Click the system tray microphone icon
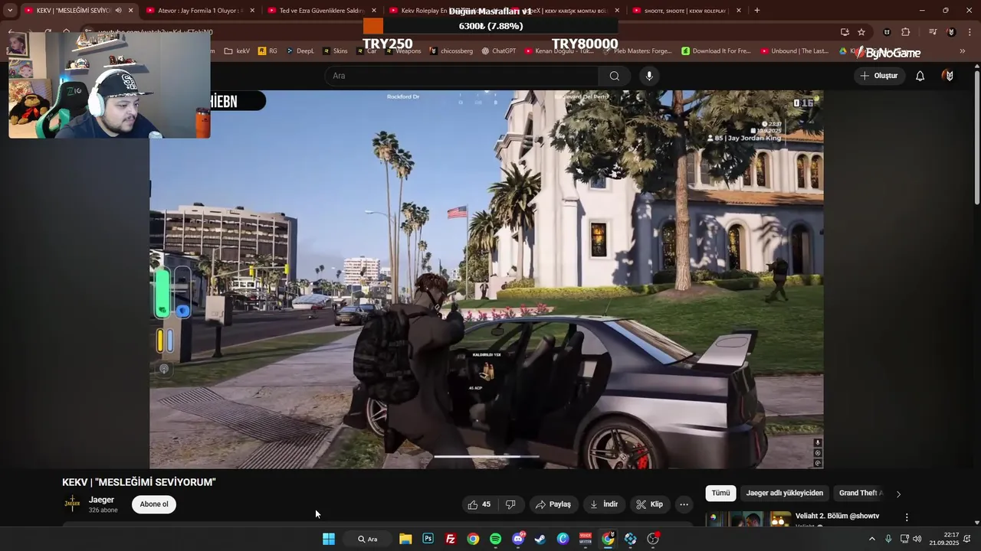Screen dimensions: 981x551 [888, 539]
